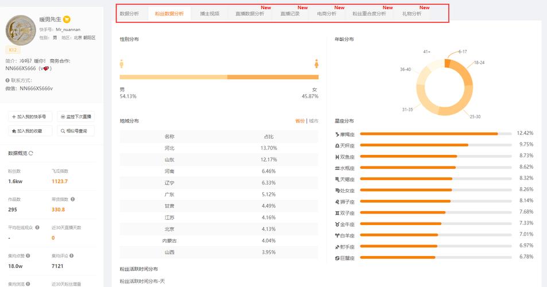547x287 pixels.
Task: Click the female figure icon in 性别分布
Action: [x=316, y=63]
